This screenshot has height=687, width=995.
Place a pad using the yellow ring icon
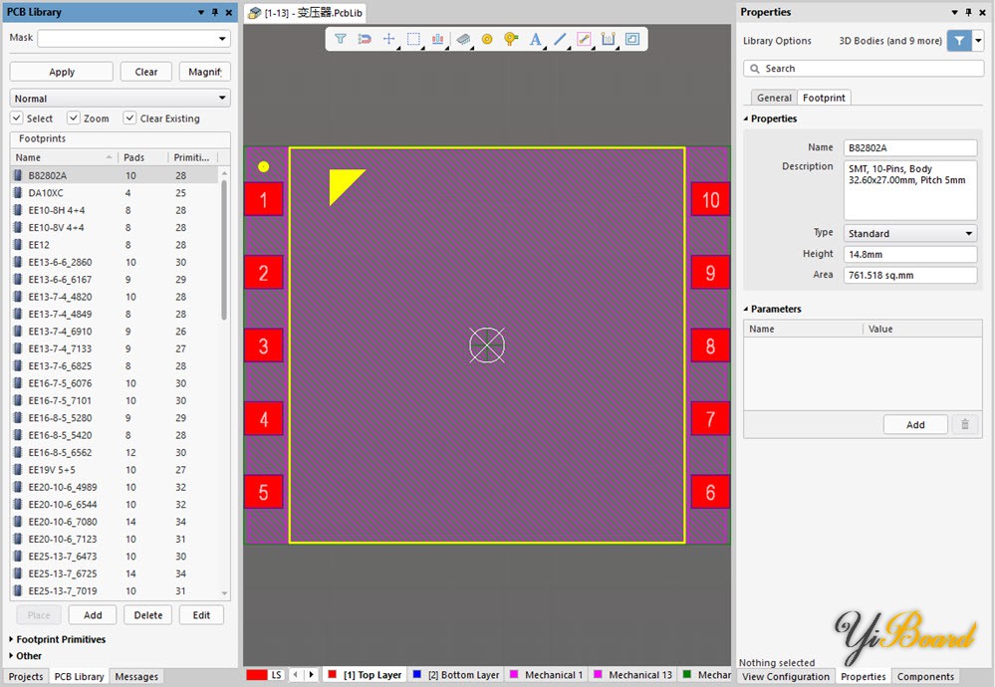(487, 40)
